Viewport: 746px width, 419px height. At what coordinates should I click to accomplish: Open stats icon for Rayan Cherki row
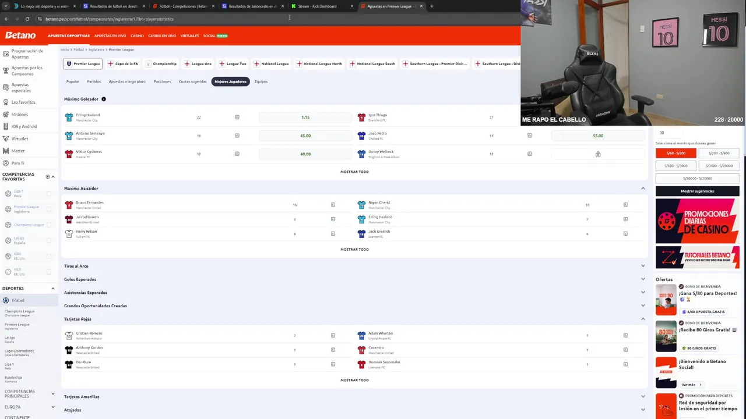(625, 205)
